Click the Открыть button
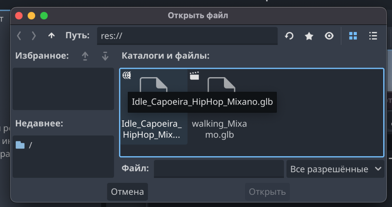 click(267, 192)
